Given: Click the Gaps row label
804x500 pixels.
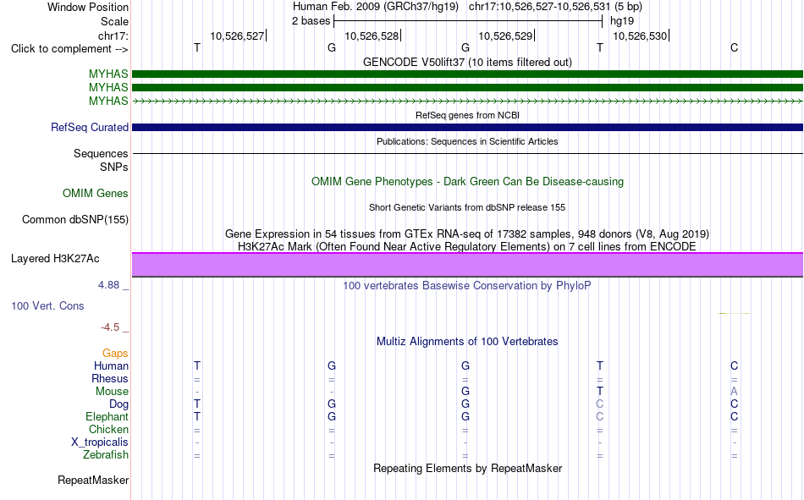Looking at the screenshot, I should click(115, 353).
